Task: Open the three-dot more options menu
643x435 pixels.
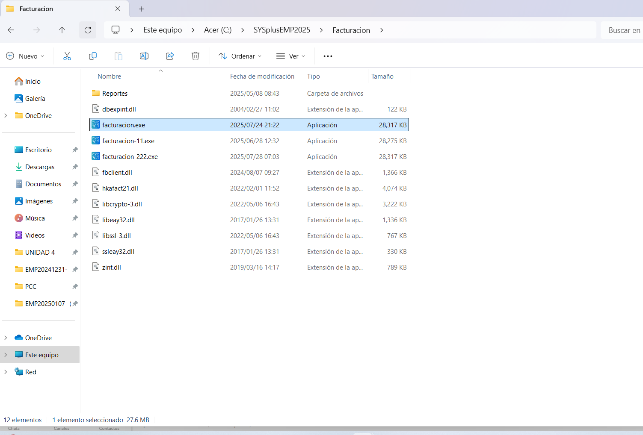Action: pyautogui.click(x=328, y=56)
